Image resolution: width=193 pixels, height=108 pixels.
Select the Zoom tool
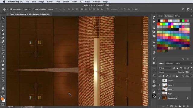point(3,92)
